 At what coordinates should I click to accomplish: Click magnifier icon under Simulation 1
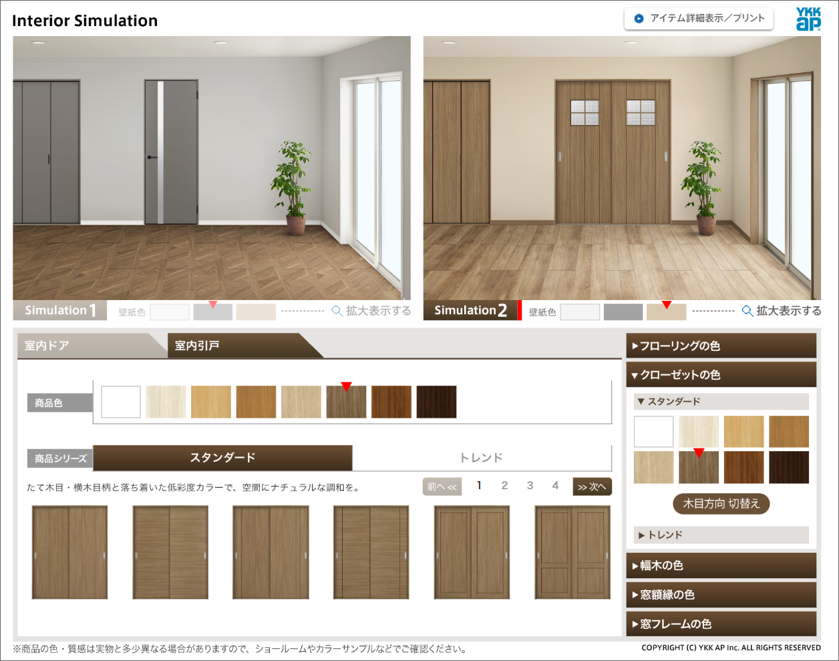(x=337, y=311)
